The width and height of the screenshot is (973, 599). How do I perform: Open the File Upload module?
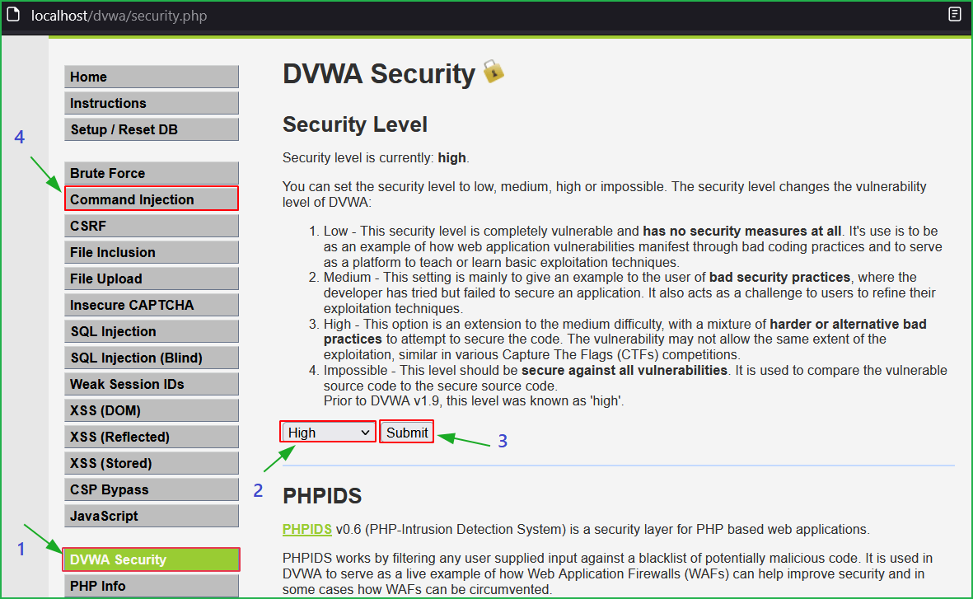point(151,278)
